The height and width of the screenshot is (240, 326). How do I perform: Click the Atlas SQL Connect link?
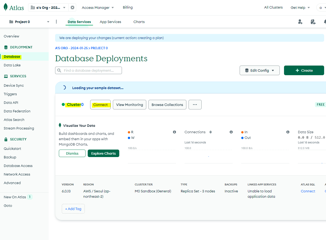[x=308, y=191]
